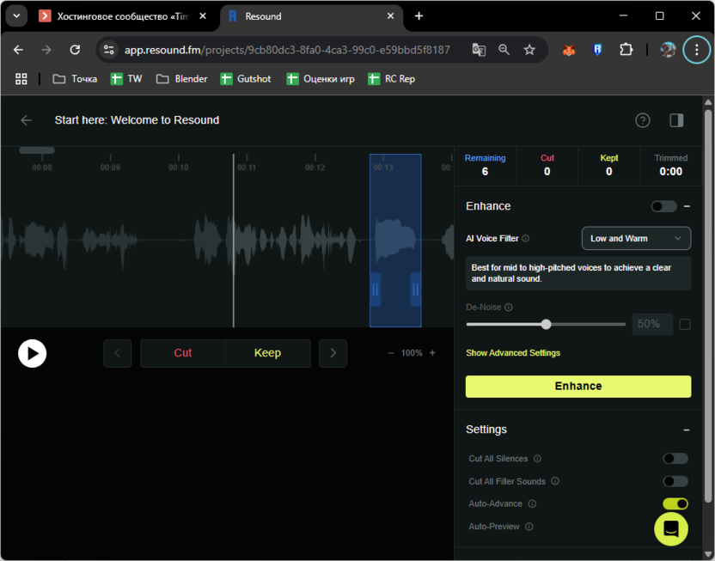Go to next clip with right chevron
This screenshot has height=561, width=715.
333,353
